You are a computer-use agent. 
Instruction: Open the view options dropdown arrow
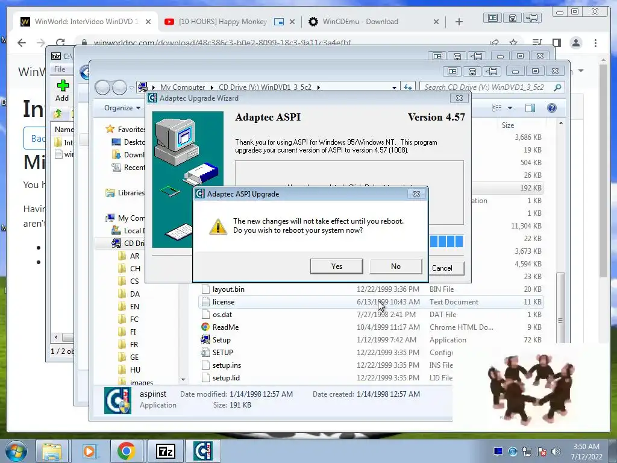pyautogui.click(x=510, y=108)
